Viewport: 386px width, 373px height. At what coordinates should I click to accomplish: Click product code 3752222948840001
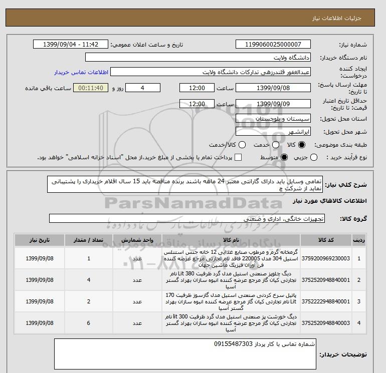pyautogui.click(x=326, y=301)
